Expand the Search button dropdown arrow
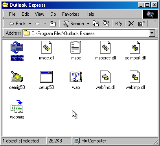160x146 pixels. coord(88,24)
